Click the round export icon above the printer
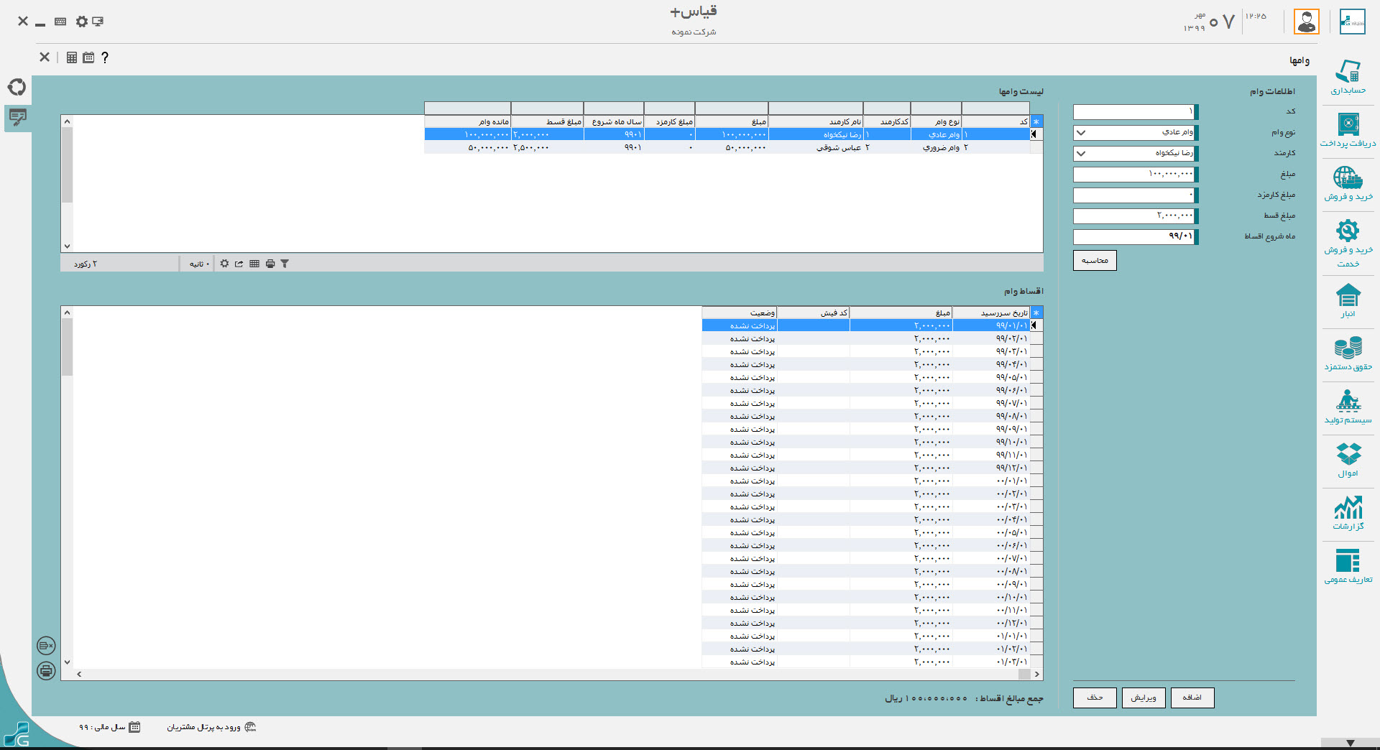Screen dimensions: 1380x750 coord(46,646)
